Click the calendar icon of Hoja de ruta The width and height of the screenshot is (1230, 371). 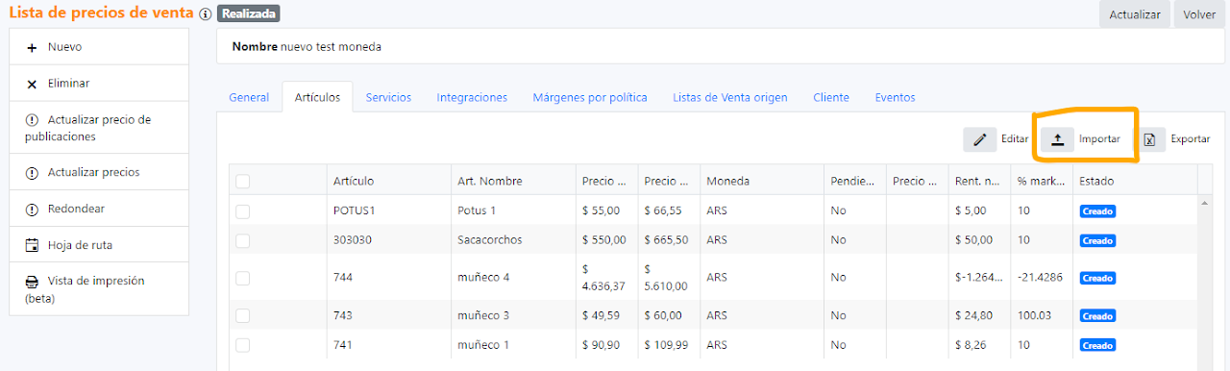click(x=32, y=245)
